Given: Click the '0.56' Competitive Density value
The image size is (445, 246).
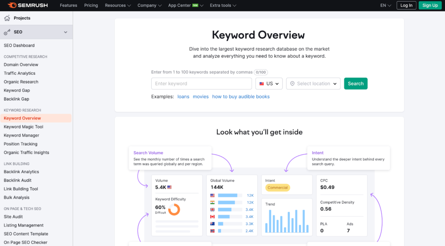Looking at the screenshot, I should (326, 209).
